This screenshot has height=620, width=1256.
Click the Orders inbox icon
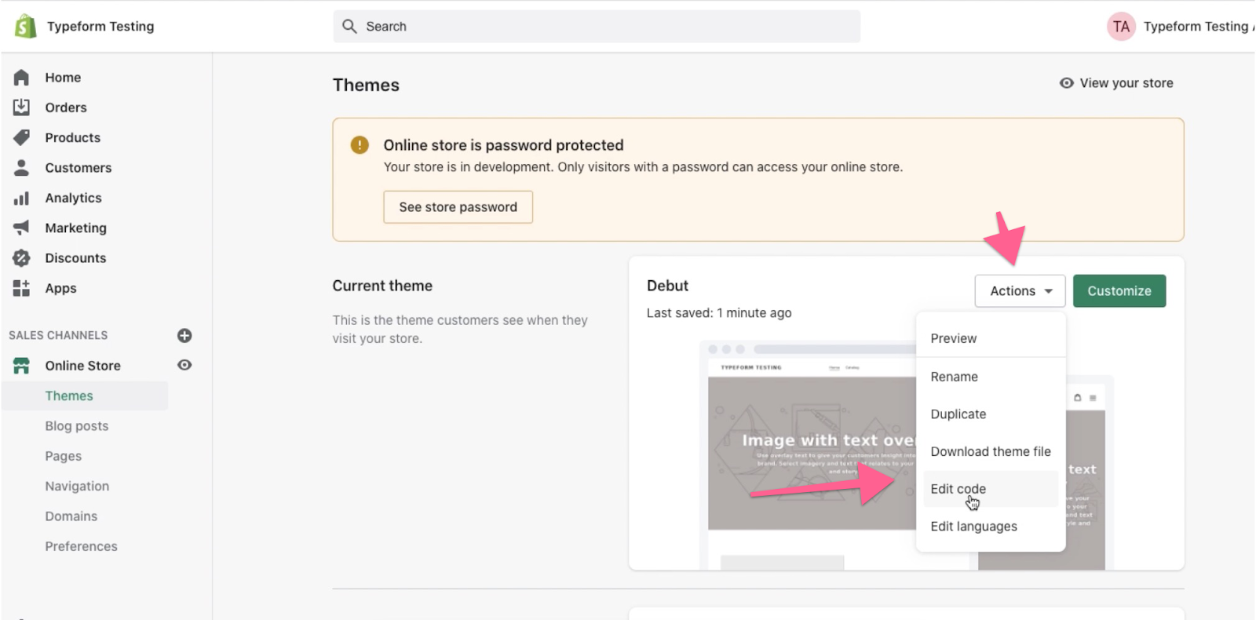21,108
